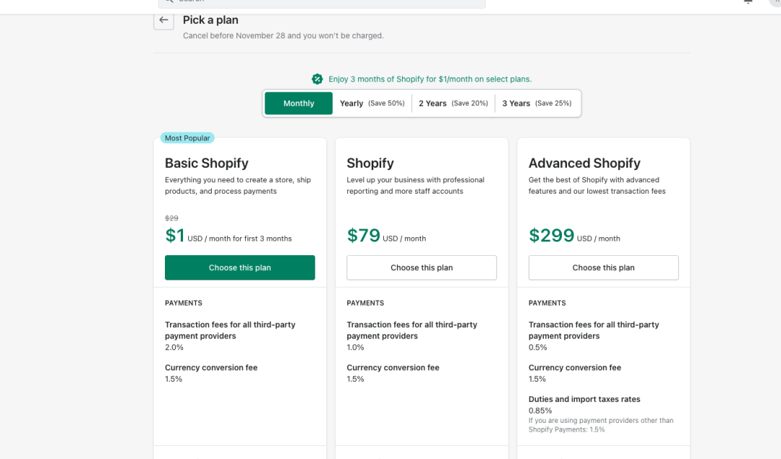Click the $299 price on Advanced plan
The height and width of the screenshot is (459, 781).
point(551,236)
